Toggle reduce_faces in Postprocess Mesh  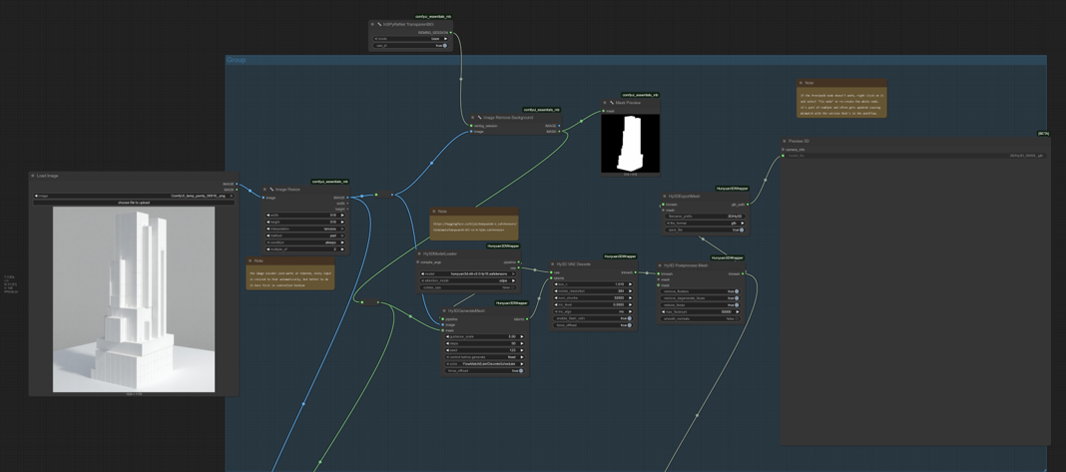pos(701,304)
